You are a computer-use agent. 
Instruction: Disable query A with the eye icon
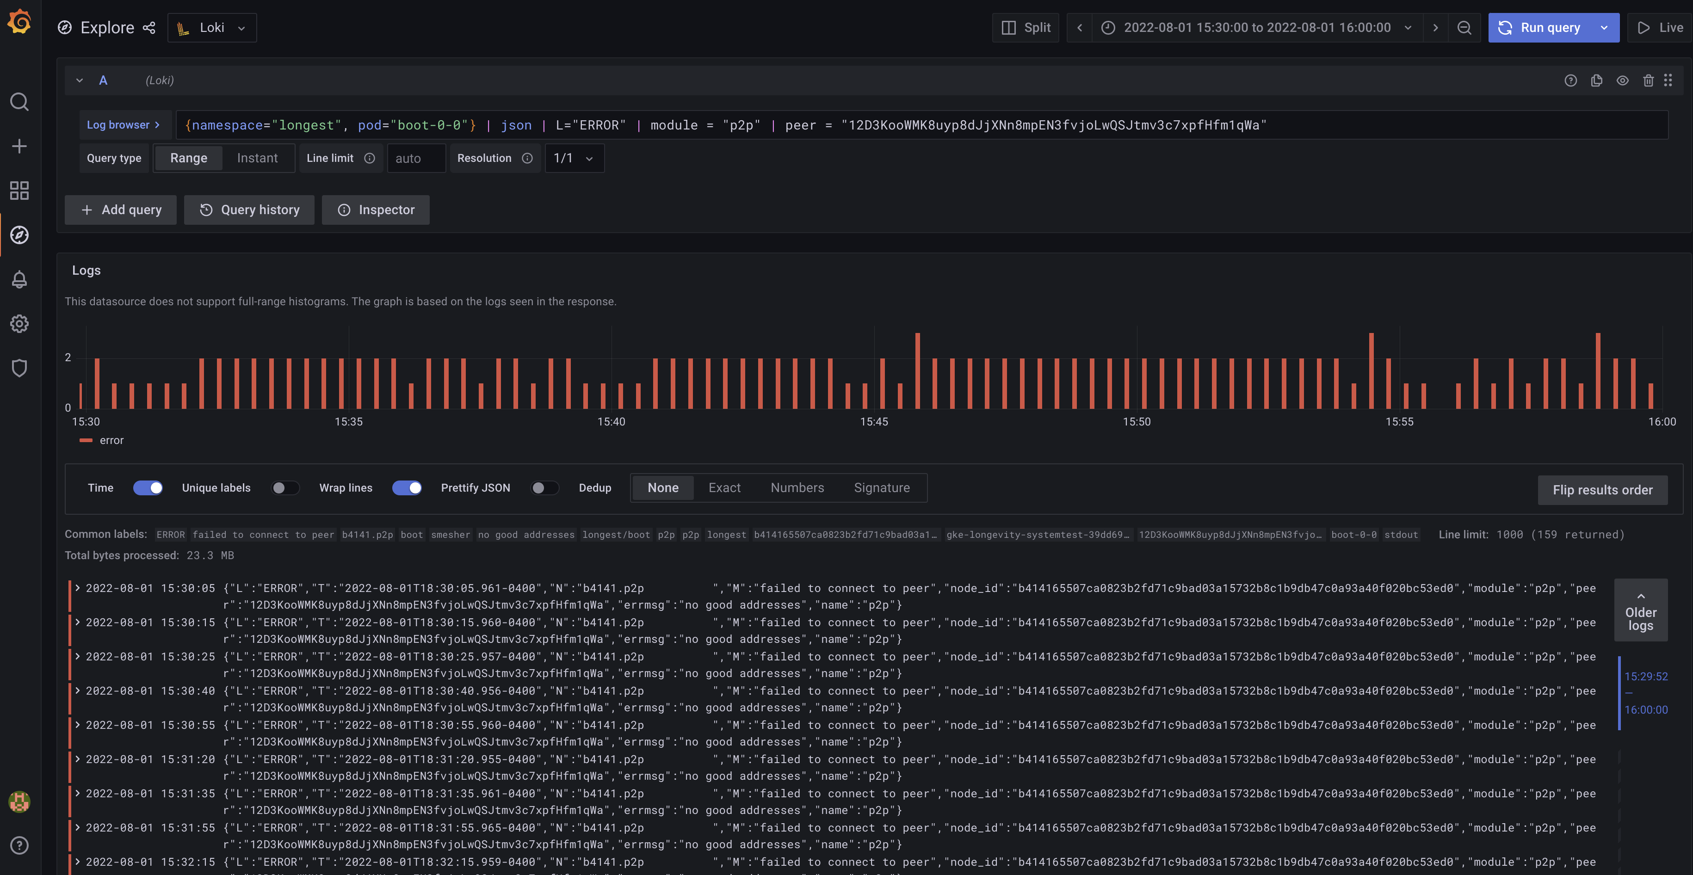1622,81
